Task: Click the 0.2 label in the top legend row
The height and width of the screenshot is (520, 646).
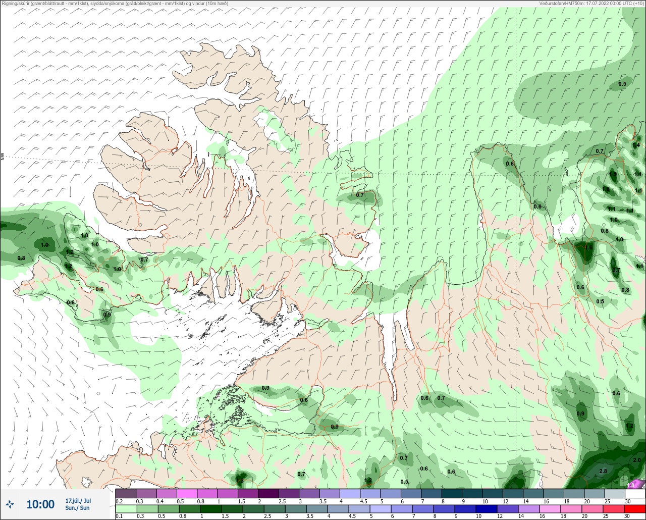Action: coord(119,501)
